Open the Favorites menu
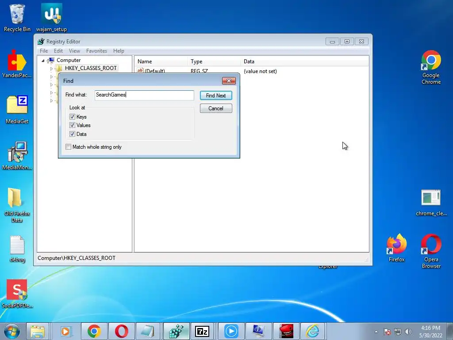 (96, 51)
